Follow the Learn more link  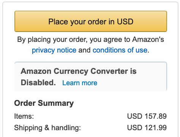(x=80, y=83)
